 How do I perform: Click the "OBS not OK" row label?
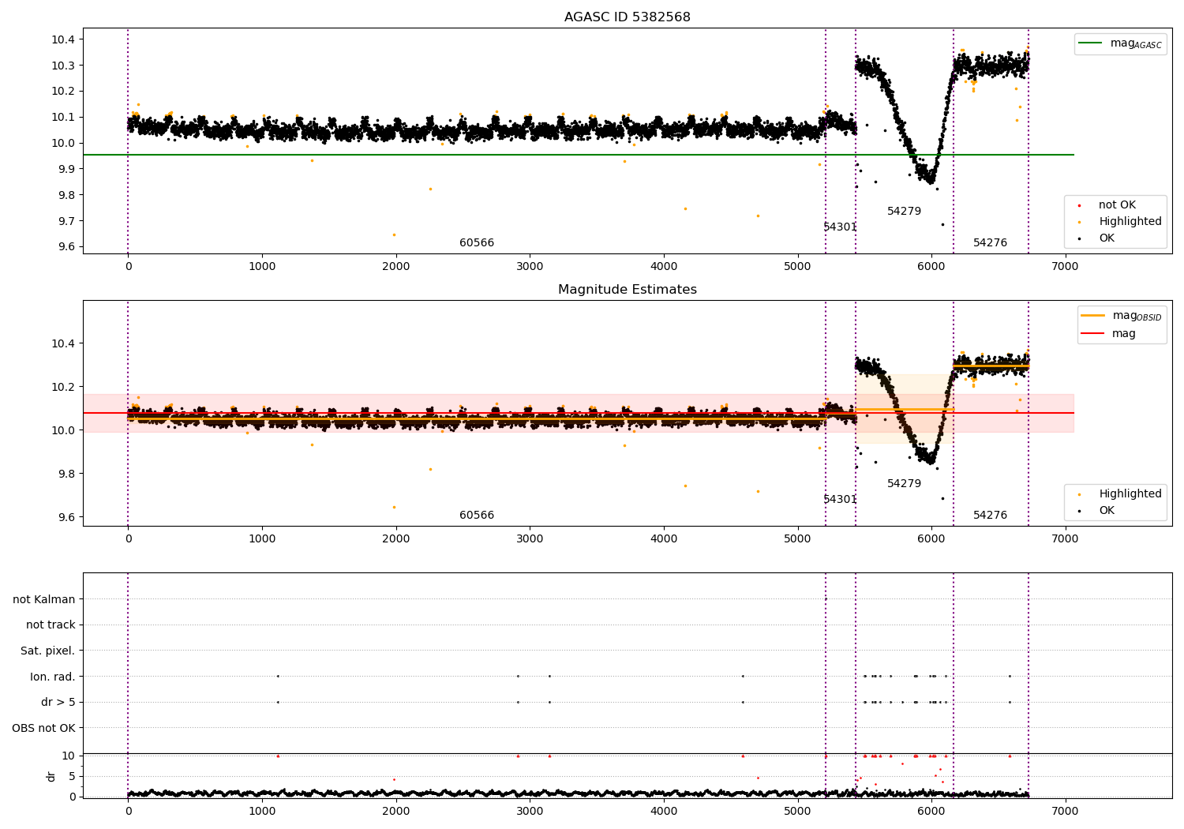(x=43, y=729)
